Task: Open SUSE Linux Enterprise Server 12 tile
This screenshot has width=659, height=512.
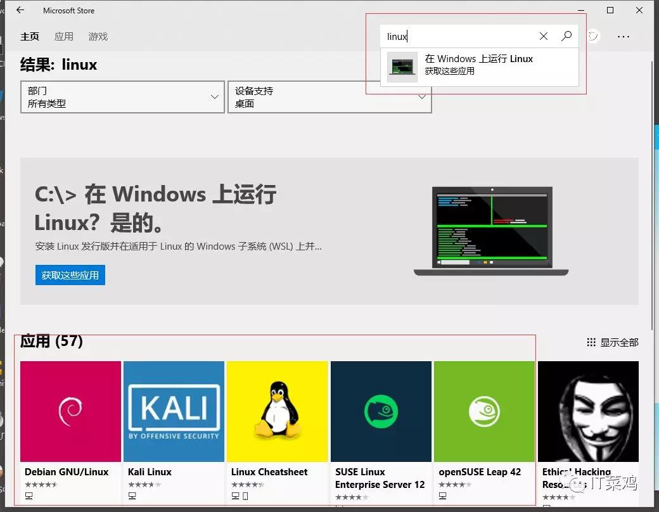Action: [381, 412]
